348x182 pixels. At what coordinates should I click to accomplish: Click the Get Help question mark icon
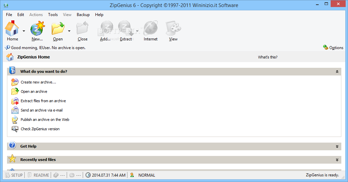[x=12, y=145]
